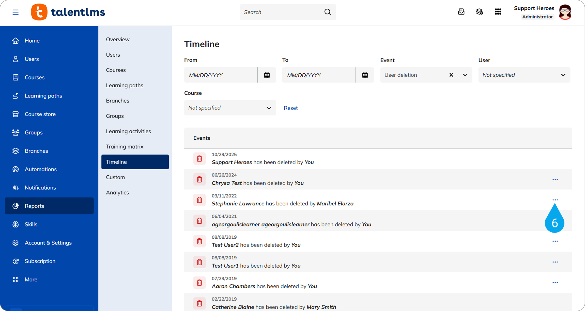Switch to the Overview report tab
Viewport: 585px width, 311px height.
[x=135, y=39]
